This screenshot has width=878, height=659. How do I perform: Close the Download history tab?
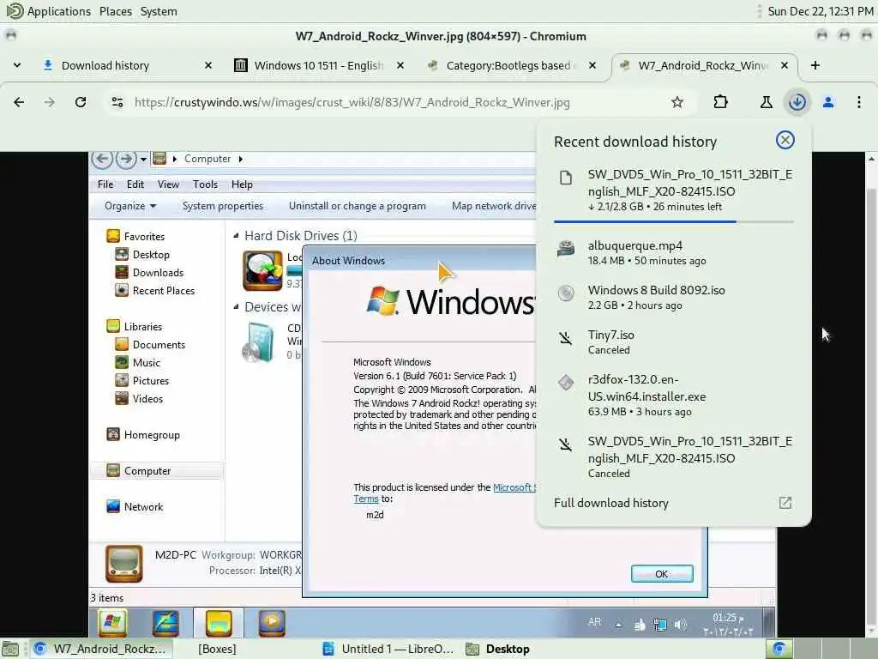point(208,65)
